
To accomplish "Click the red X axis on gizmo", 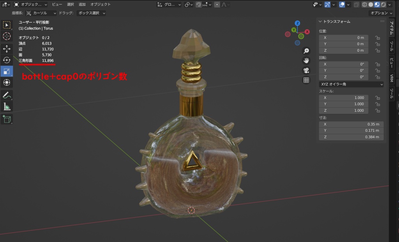I will (x=307, y=32).
